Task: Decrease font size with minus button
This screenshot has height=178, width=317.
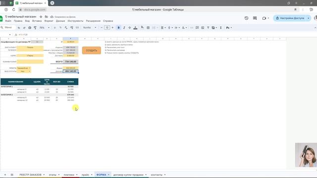Action: 102,28
